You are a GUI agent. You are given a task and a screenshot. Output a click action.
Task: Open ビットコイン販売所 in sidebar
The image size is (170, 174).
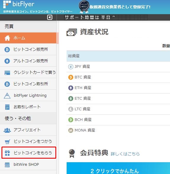pyautogui.click(x=28, y=50)
